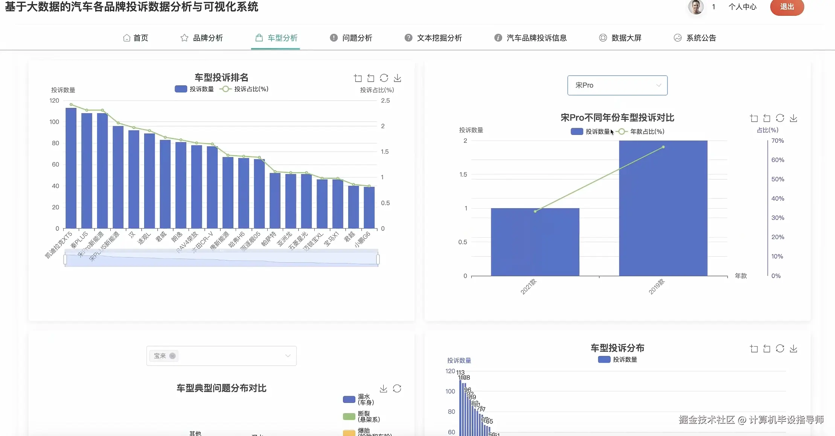Download 车型典型问题分布对比 chart image

click(x=384, y=389)
